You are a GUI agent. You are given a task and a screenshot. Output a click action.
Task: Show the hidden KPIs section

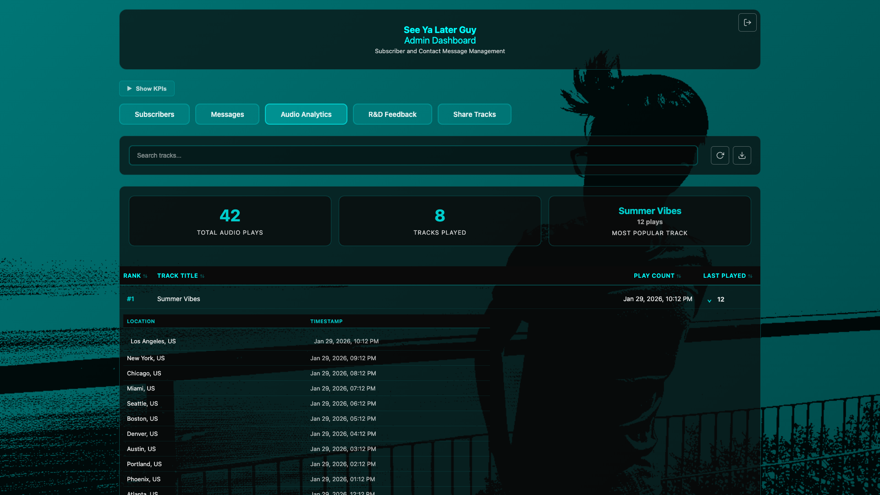[x=147, y=88]
